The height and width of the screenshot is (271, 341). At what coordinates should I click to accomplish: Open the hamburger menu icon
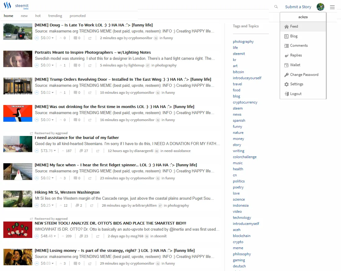point(332,7)
